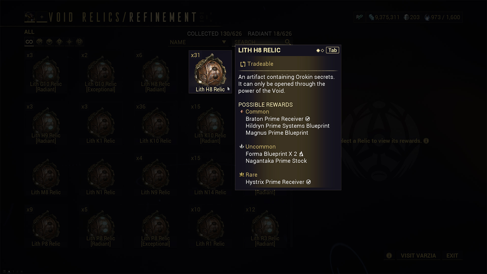The height and width of the screenshot is (274, 487).
Task: Click the platinum currency icon
Action: (406, 17)
